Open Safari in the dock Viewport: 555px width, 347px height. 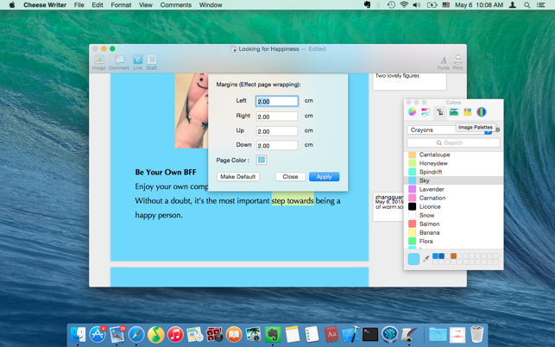136,334
